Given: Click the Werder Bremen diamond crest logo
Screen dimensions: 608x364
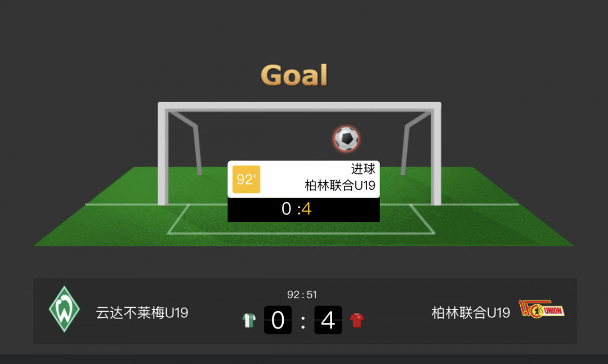Looking at the screenshot, I should point(64,309).
